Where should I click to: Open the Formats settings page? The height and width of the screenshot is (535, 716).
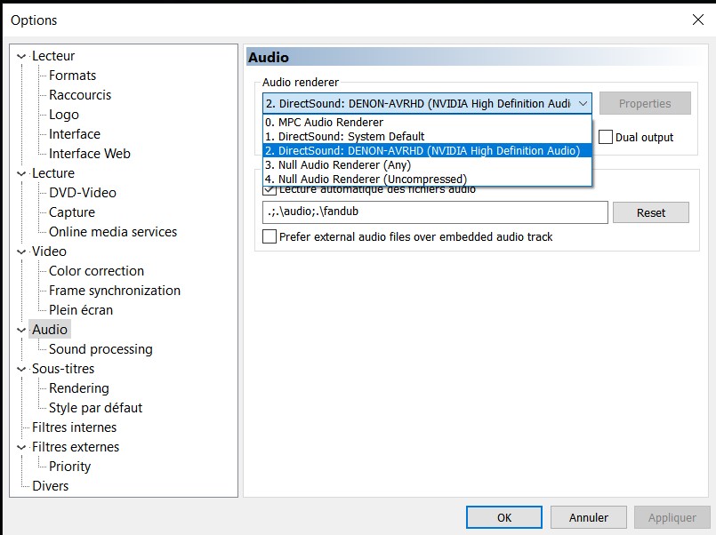pos(72,76)
